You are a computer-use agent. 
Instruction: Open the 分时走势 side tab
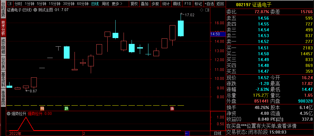point(3,9)
